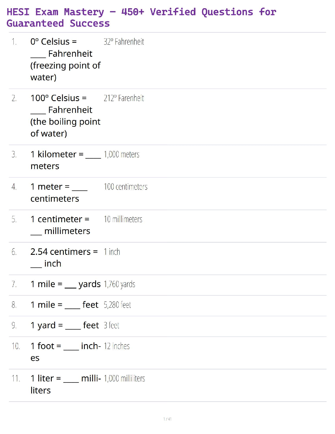The image size is (335, 434).
Task: Click the answer "100 centimeters"
Action: [x=126, y=187]
